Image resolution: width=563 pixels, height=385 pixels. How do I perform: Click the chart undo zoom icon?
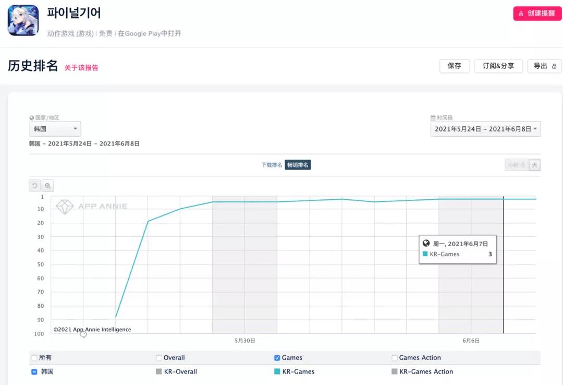[35, 185]
